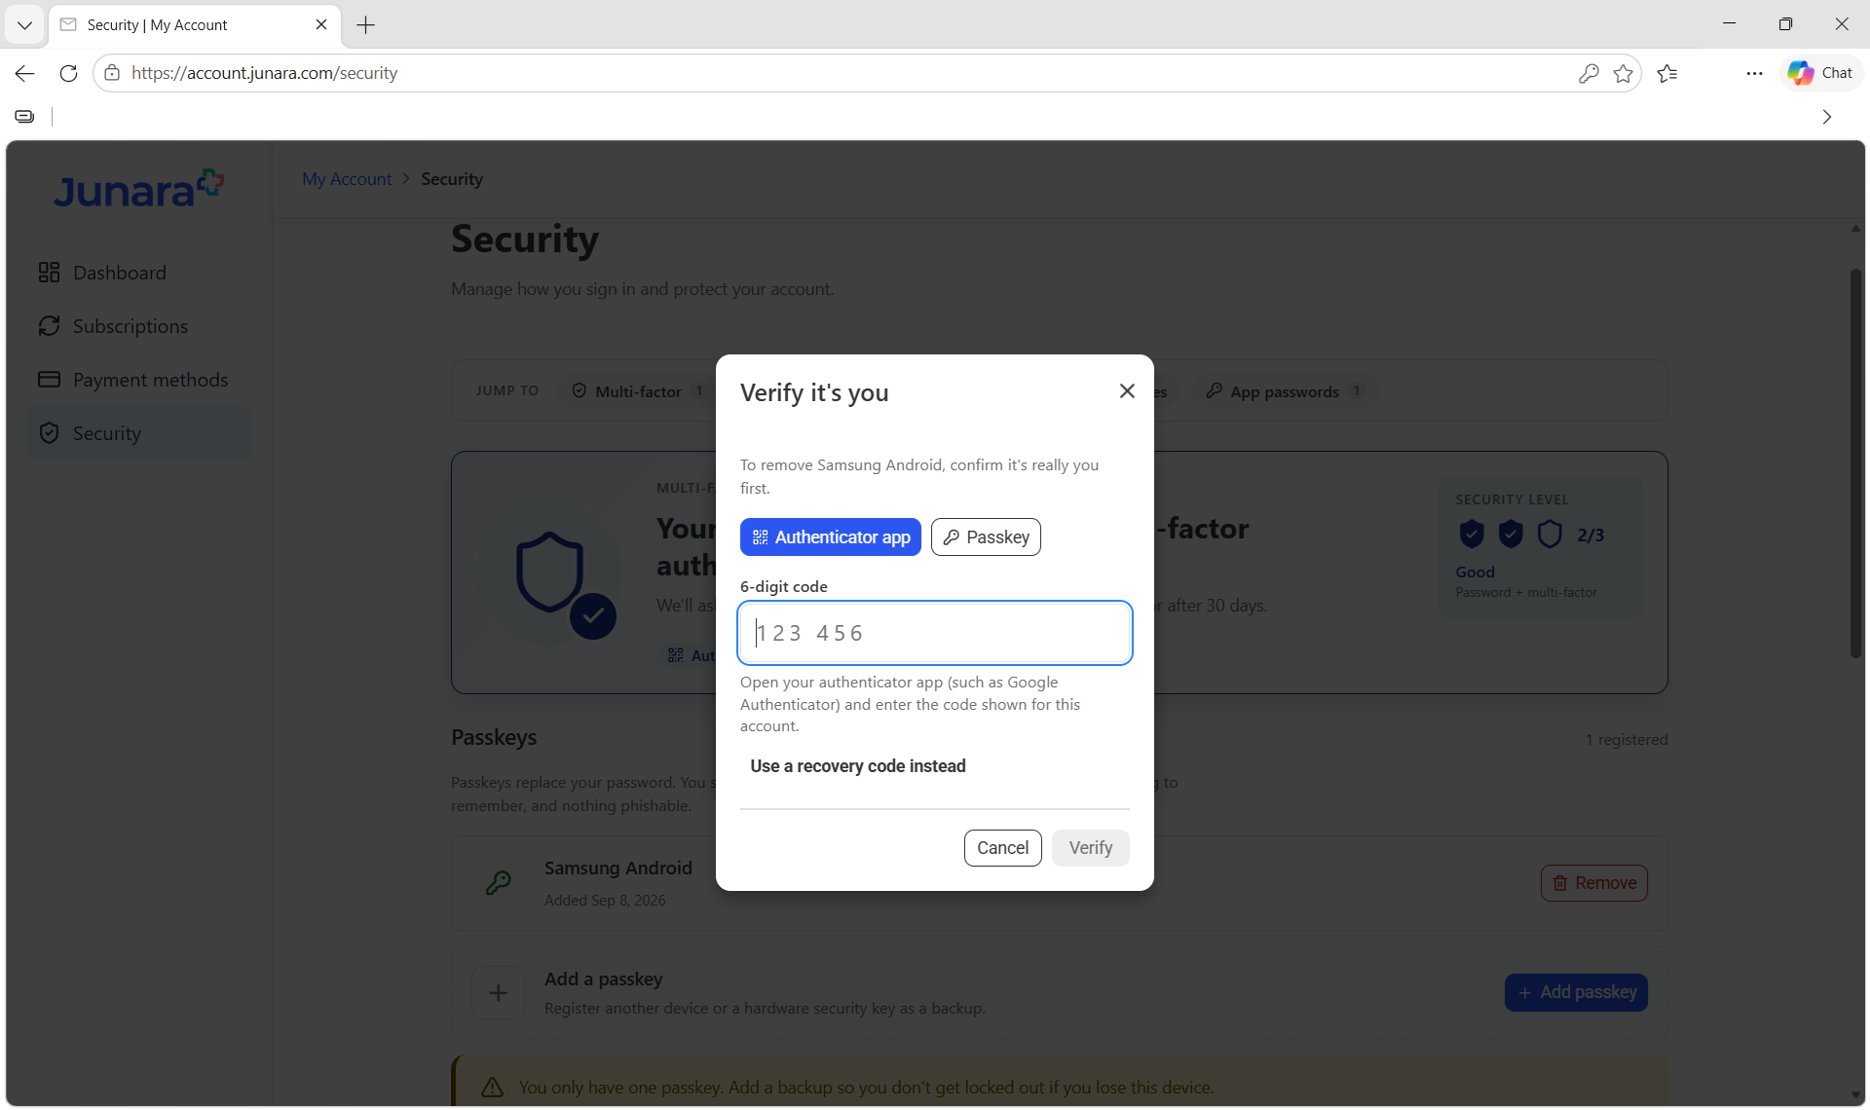This screenshot has width=1870, height=1110.
Task: Close the Verify it's you dialog
Action: click(1127, 390)
